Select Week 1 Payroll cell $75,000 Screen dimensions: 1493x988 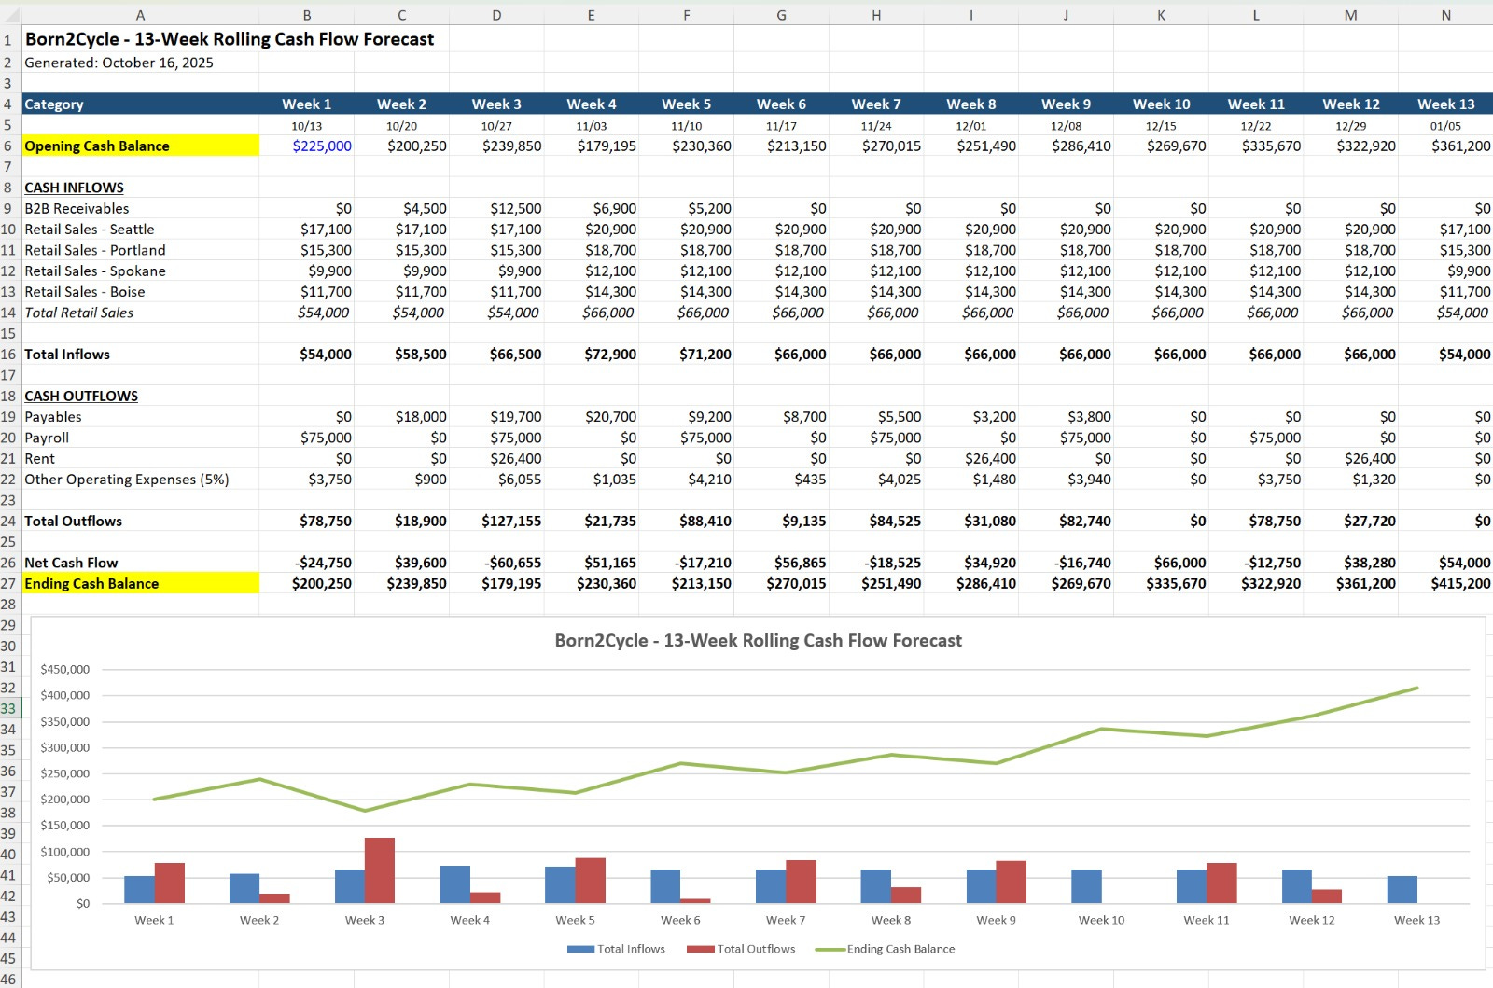(307, 438)
